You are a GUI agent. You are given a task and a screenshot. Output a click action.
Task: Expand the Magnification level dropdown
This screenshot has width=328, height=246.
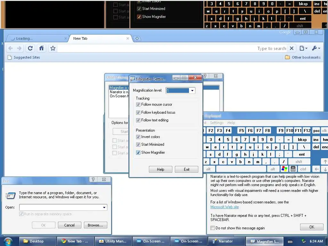coord(192,91)
